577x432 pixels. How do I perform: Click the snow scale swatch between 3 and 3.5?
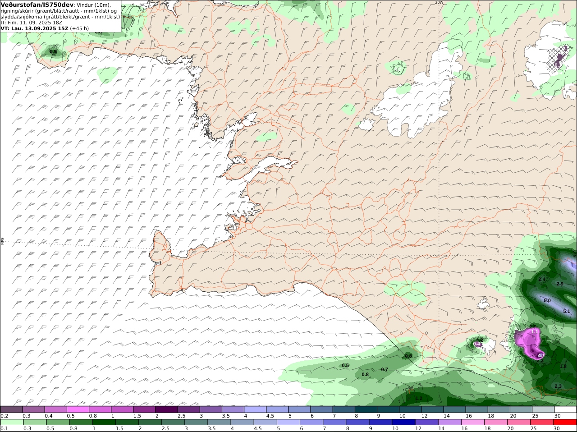point(211,409)
